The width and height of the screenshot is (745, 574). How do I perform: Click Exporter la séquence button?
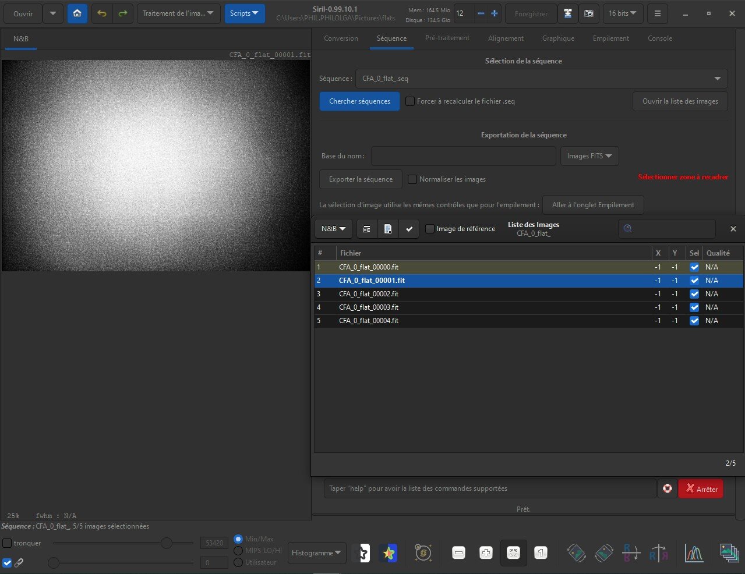pos(361,179)
